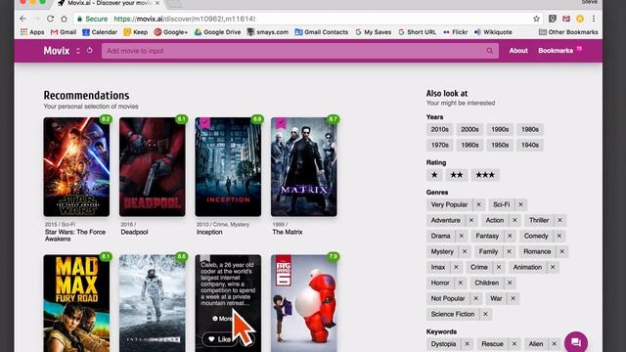Remove the Very Popular genre tag
Screen dimensions: 626x352
[478, 204]
